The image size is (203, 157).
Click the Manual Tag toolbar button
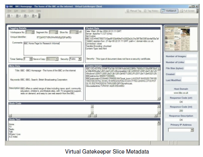(x=134, y=11)
